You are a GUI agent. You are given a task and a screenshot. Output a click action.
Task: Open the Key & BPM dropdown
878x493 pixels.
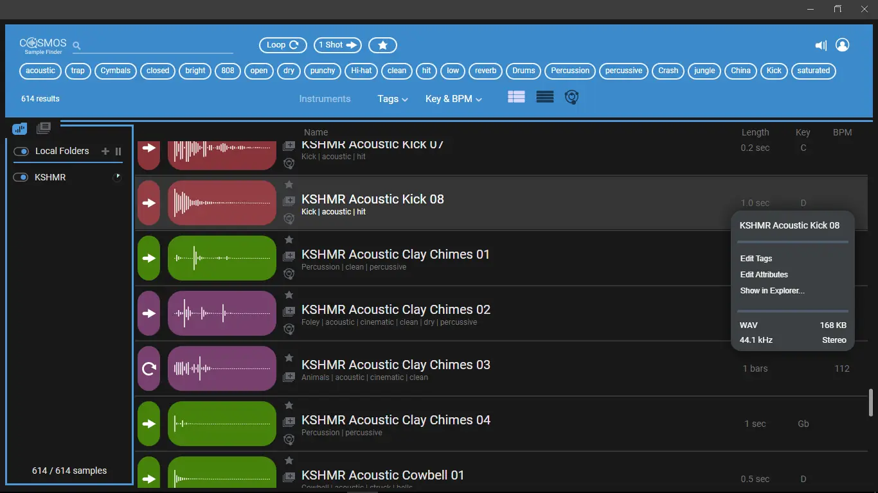(x=453, y=99)
